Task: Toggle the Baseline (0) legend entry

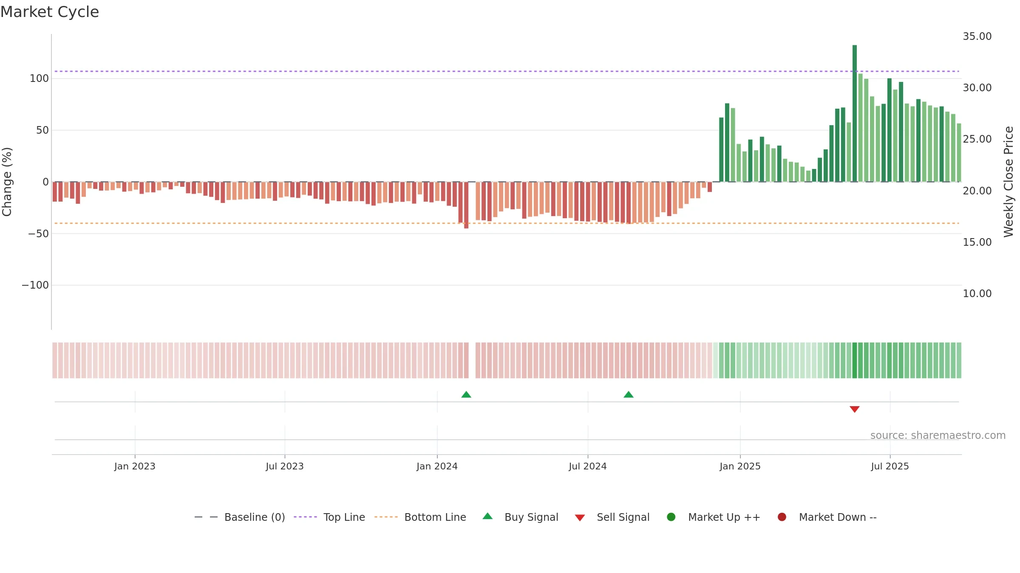Action: (x=240, y=517)
